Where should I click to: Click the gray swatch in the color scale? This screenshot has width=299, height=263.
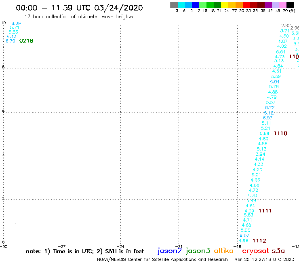(x=174, y=5)
